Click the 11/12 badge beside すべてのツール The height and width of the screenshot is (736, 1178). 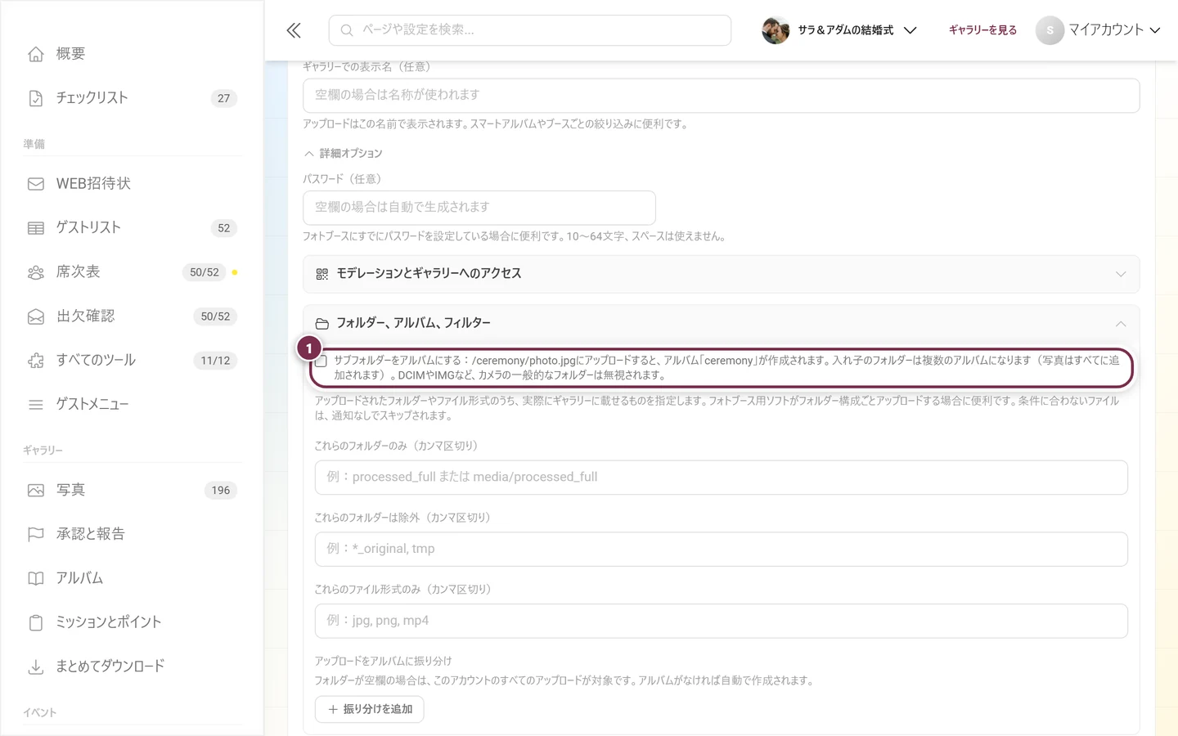point(215,361)
